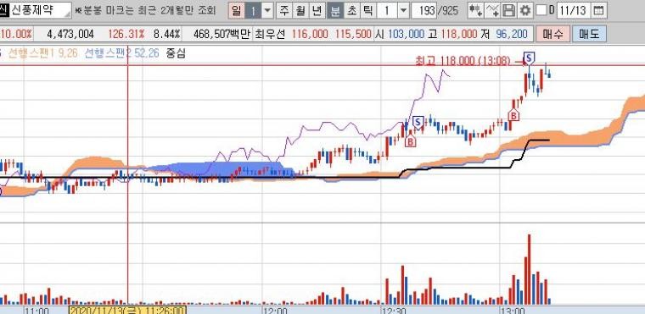Open the calendar date picker icon
This screenshot has width=645, height=314.
coord(599,10)
